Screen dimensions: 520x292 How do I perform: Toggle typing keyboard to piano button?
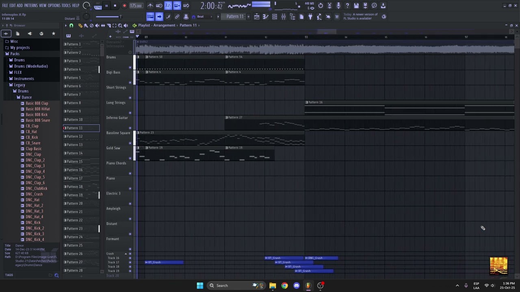pos(150,17)
